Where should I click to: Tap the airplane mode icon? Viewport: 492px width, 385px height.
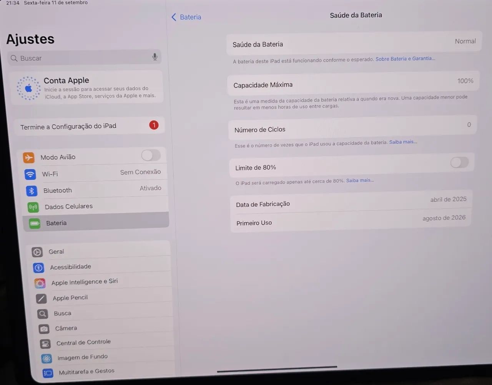coord(29,158)
